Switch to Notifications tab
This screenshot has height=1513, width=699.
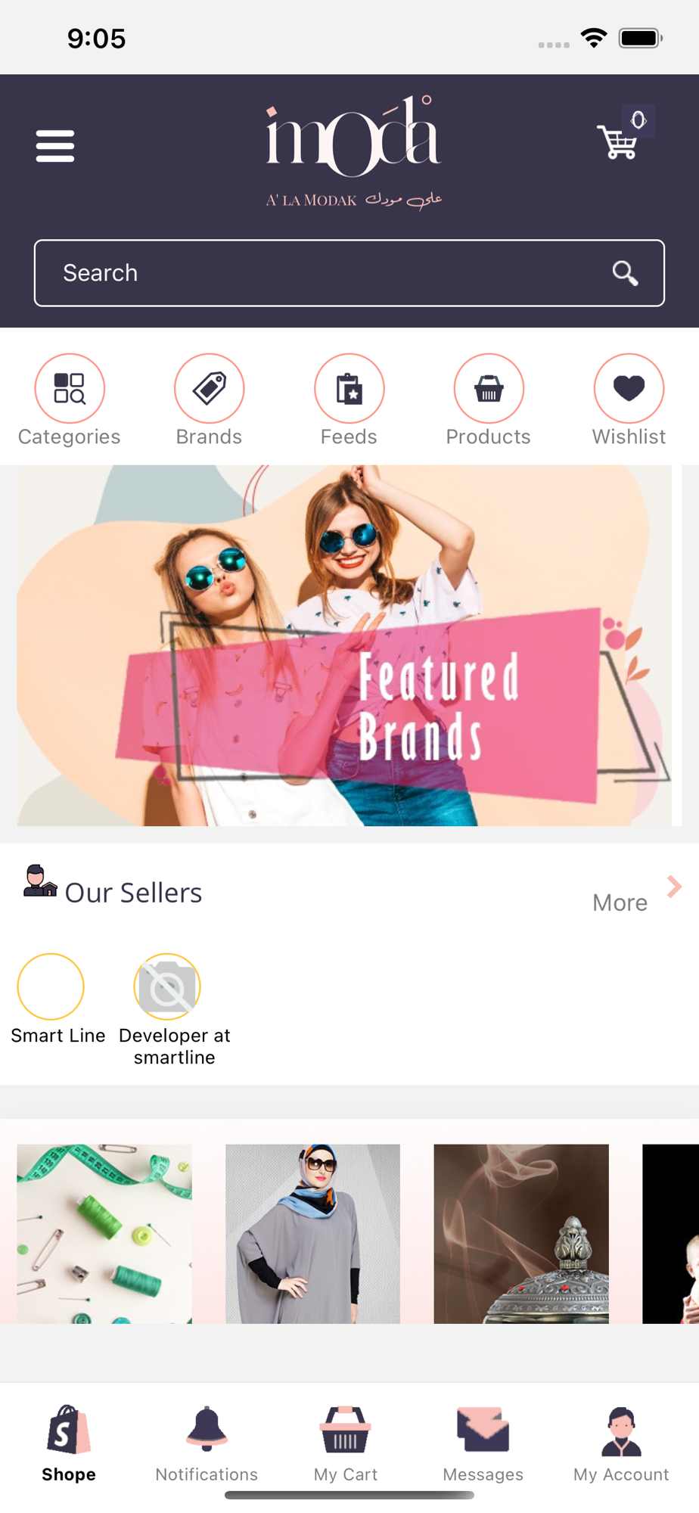[207, 1444]
